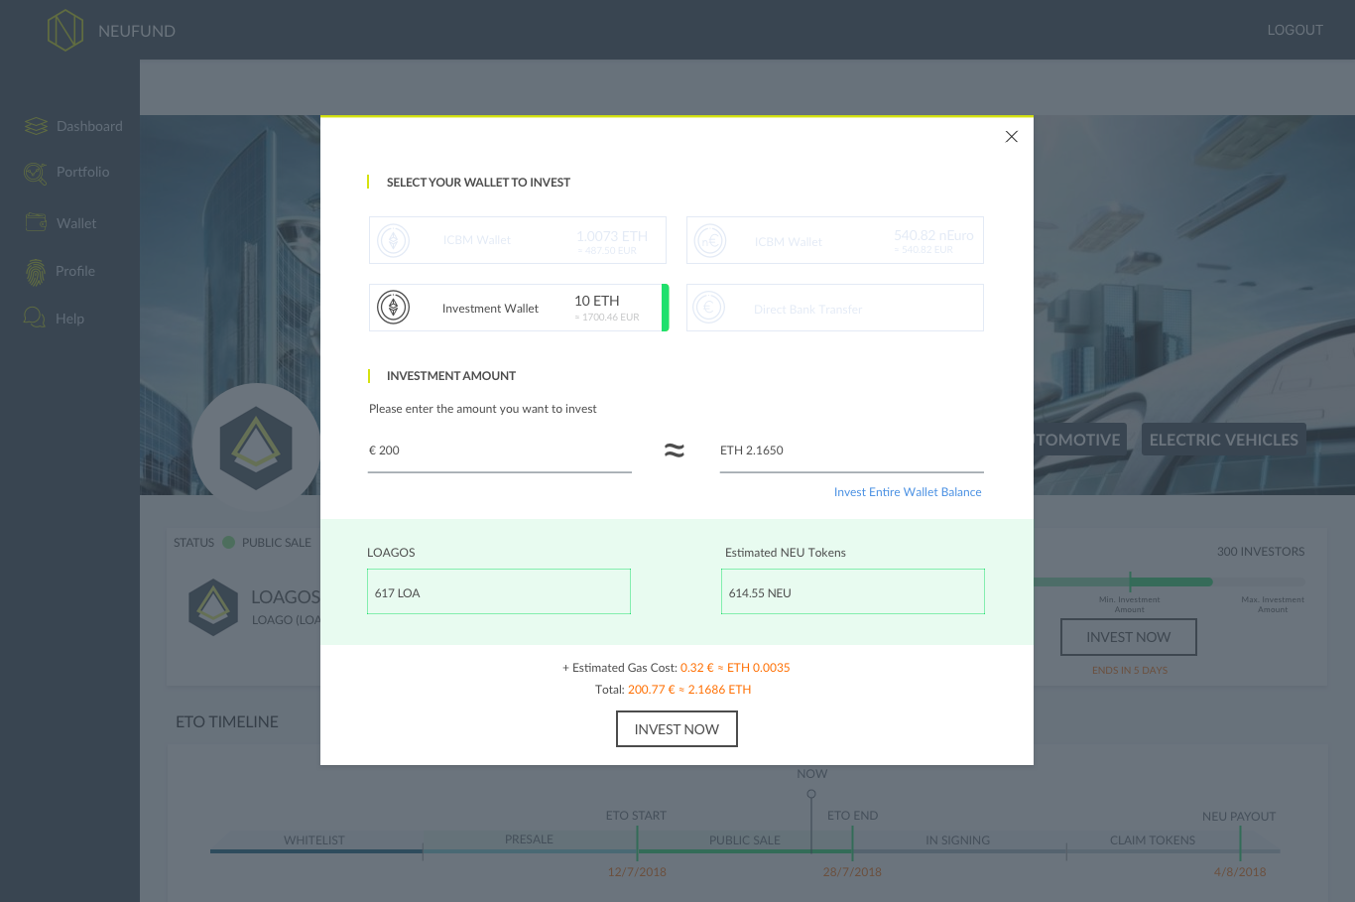Click the nEuro icon of ICBM Wallet
Screen dimensions: 1355x902
710,240
